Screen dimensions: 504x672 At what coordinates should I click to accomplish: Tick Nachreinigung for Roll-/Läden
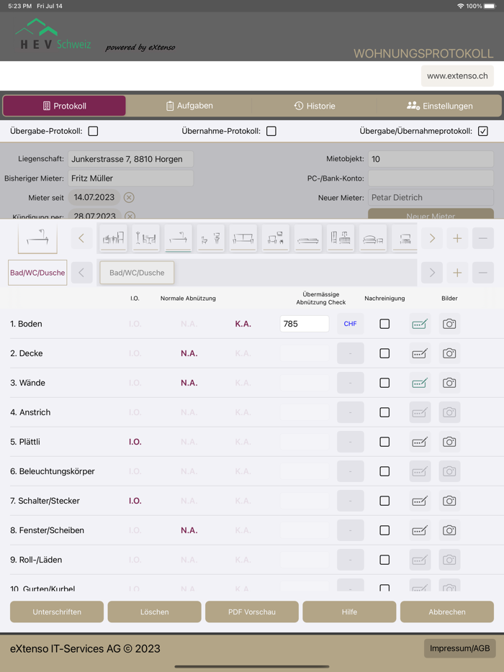(x=384, y=560)
